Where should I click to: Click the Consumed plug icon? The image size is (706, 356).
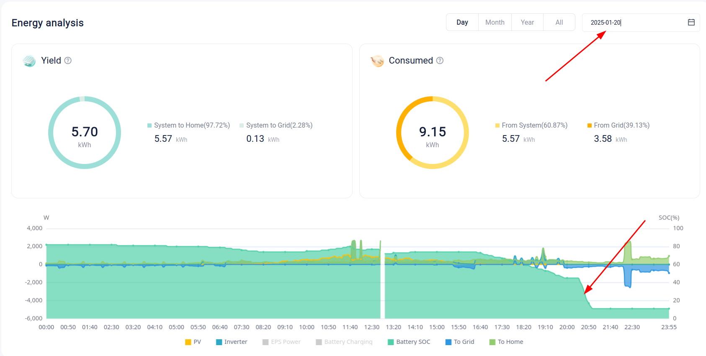377,61
